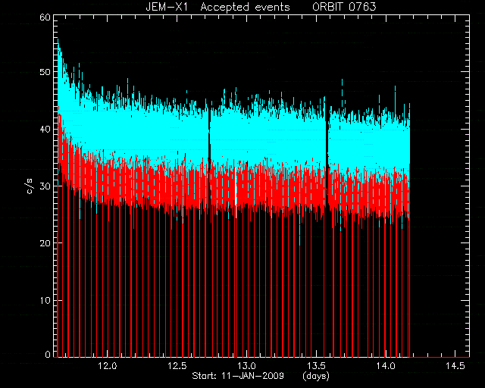Click the y-axis tick label 40
The image size is (485, 388).
(45, 129)
